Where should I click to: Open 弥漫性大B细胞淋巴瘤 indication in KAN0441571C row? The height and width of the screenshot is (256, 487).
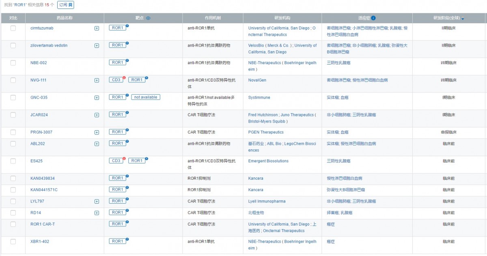pos(346,190)
